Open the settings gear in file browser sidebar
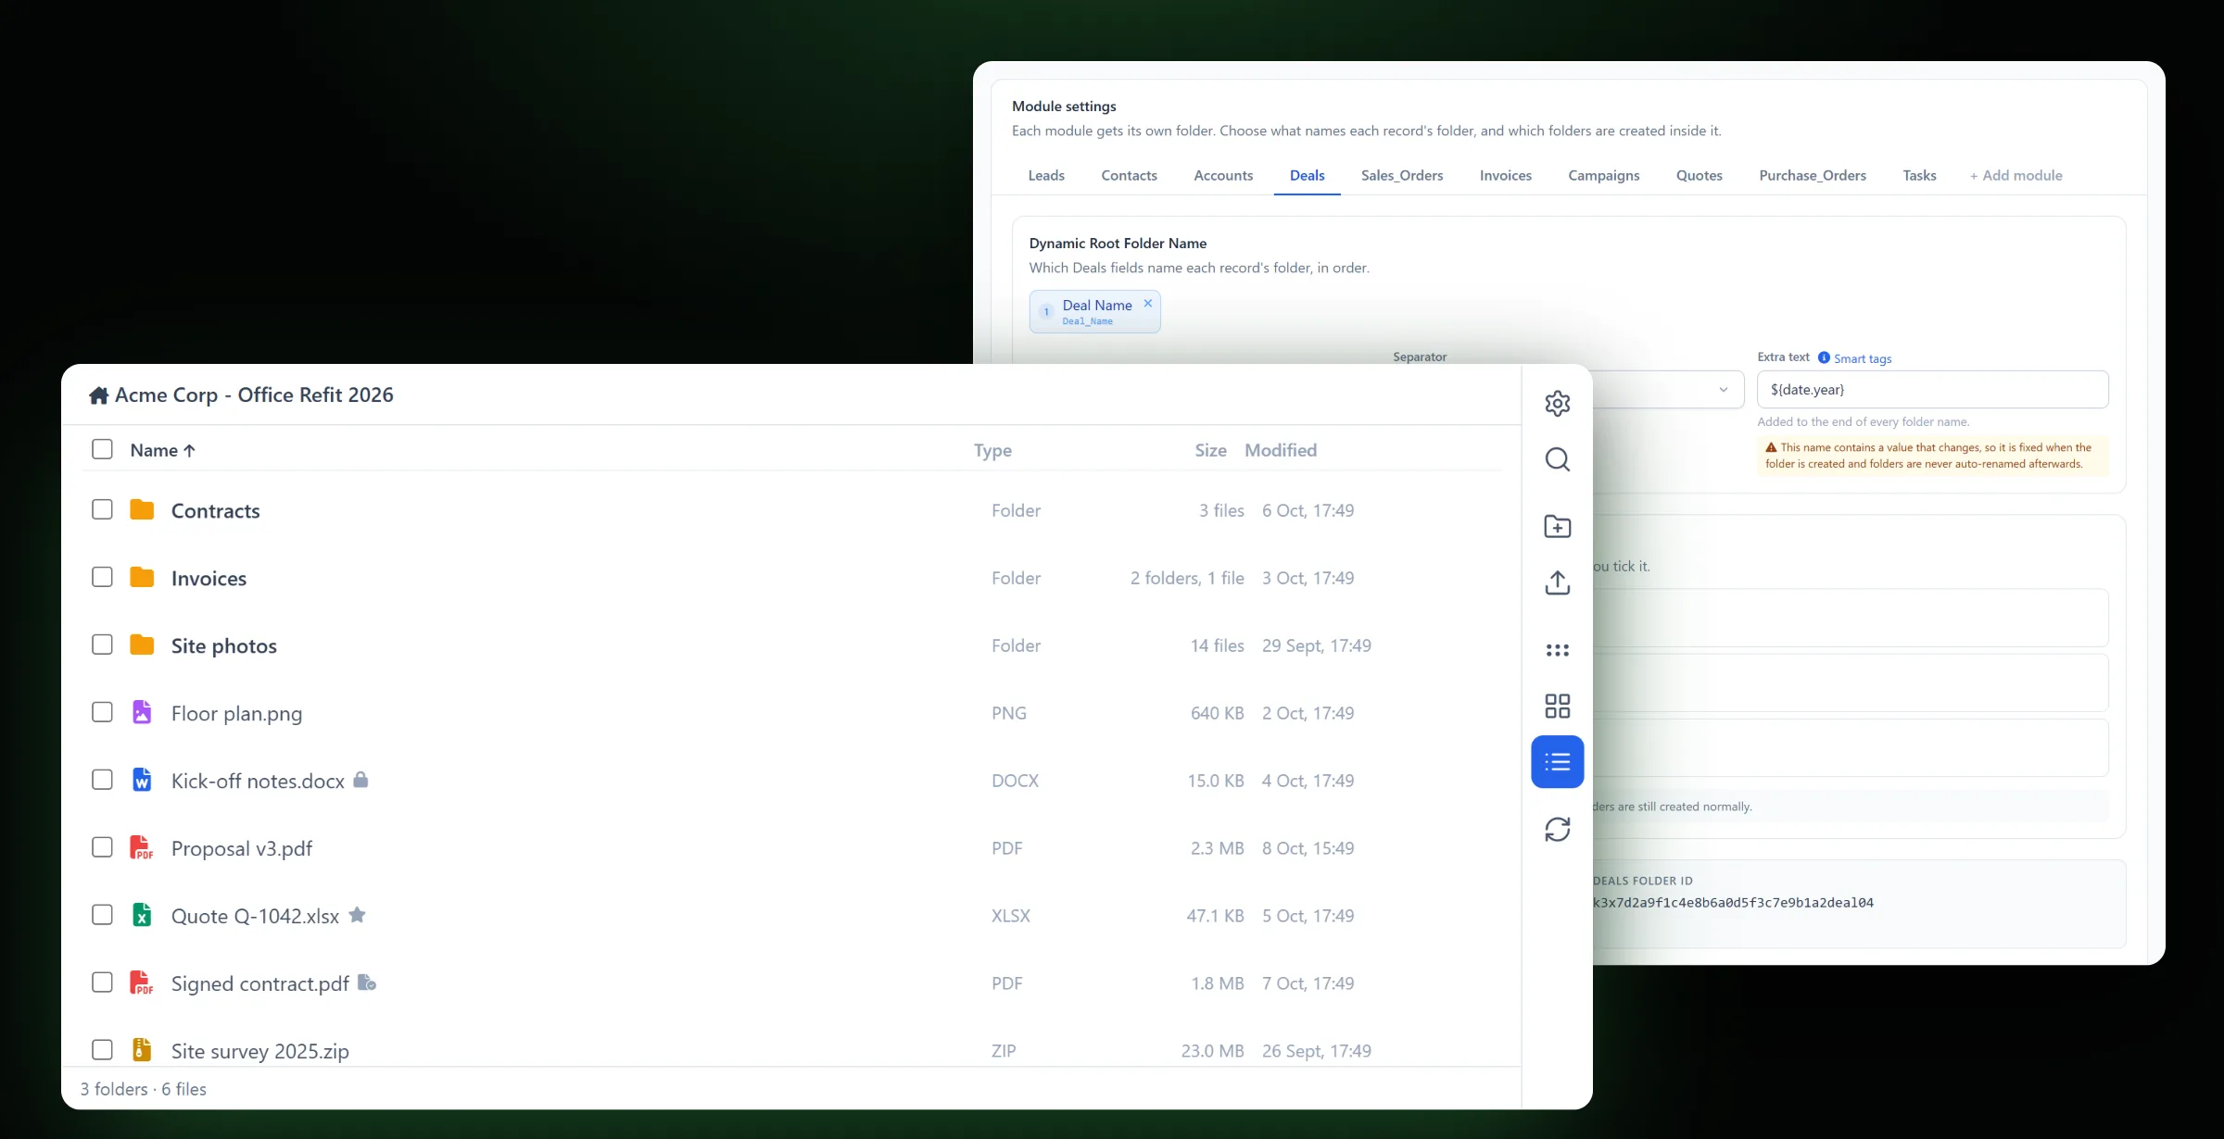 tap(1557, 404)
